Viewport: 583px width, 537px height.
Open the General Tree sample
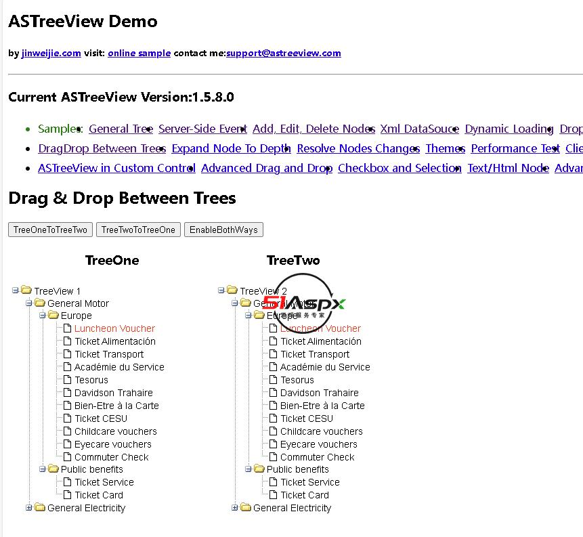pyautogui.click(x=121, y=129)
